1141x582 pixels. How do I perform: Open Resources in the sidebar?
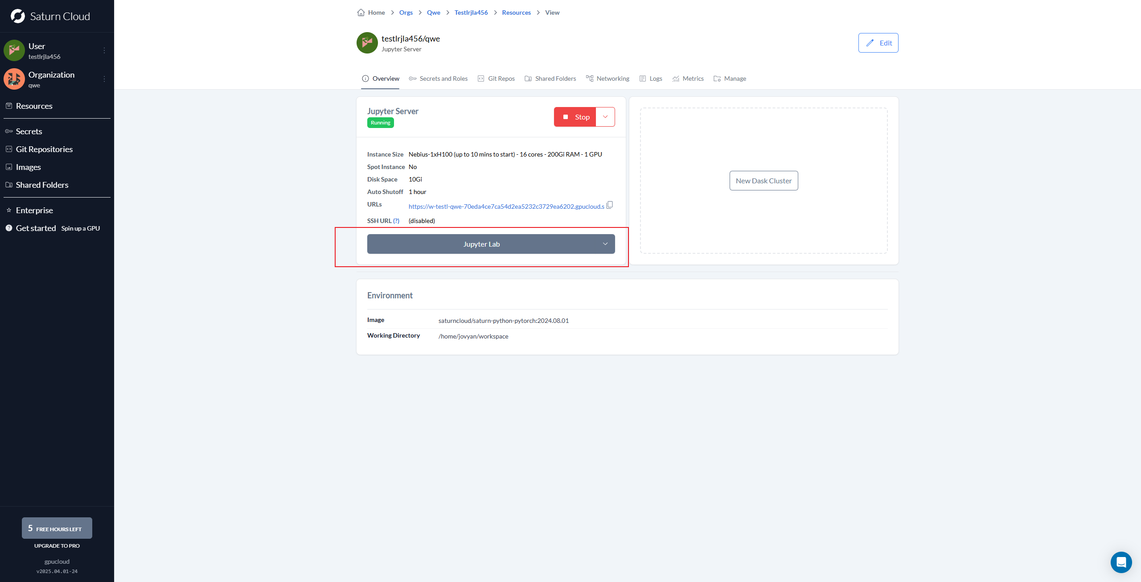[x=34, y=106]
